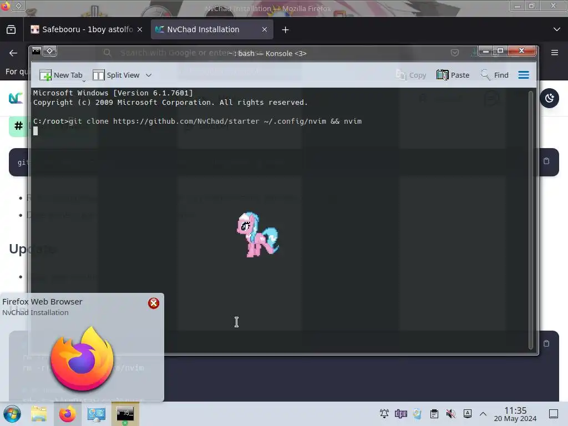Viewport: 568px width, 426px height.
Task: Click the muted volume tray icon
Action: tap(450, 413)
